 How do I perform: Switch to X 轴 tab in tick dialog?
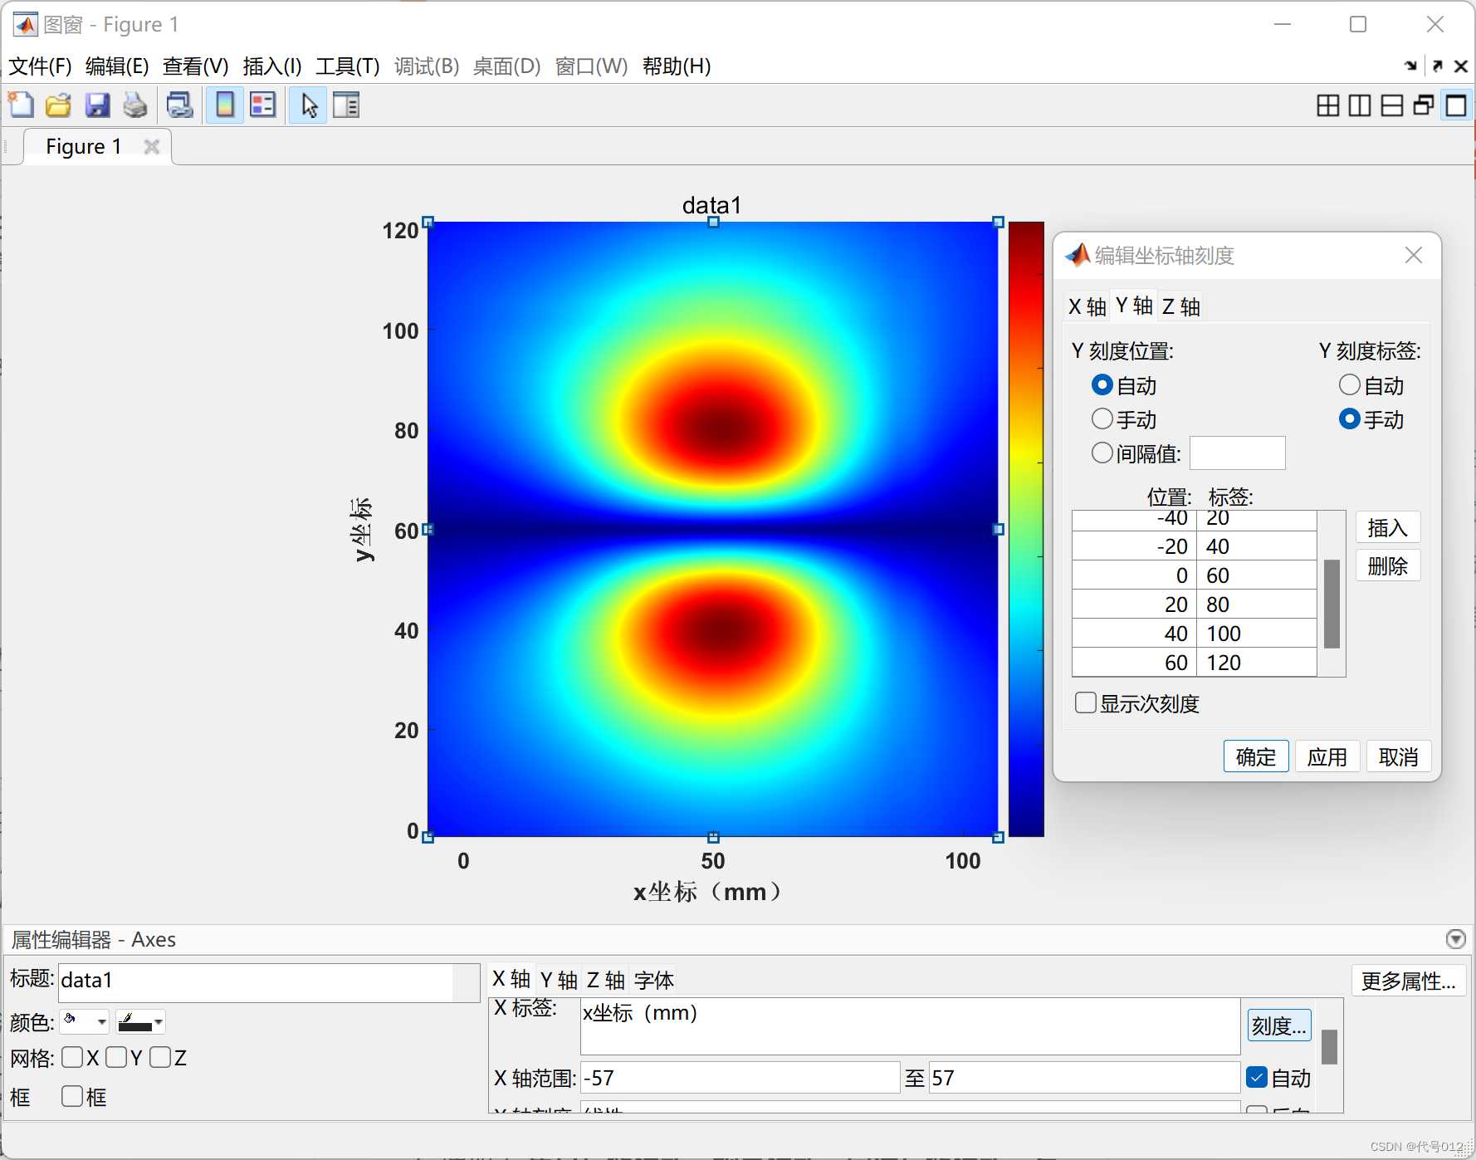pyautogui.click(x=1087, y=306)
